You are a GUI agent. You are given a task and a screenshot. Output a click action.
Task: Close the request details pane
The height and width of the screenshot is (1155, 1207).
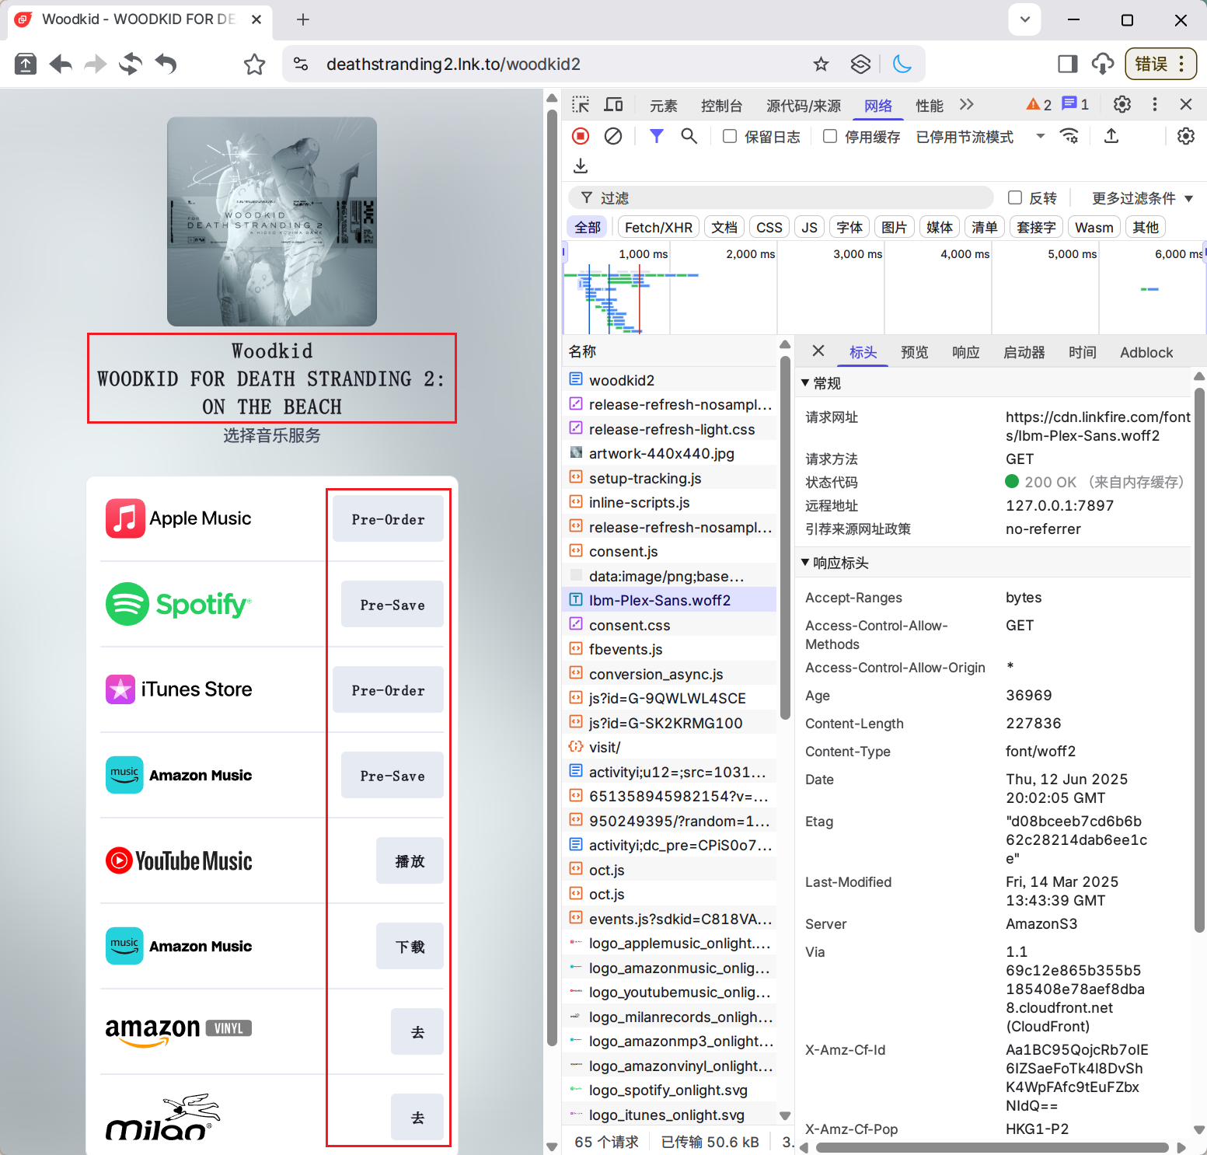click(818, 351)
